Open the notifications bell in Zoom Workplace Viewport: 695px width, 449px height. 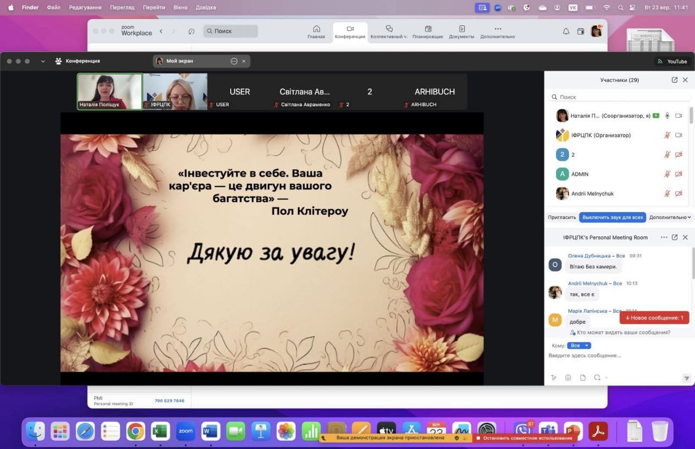click(x=566, y=31)
